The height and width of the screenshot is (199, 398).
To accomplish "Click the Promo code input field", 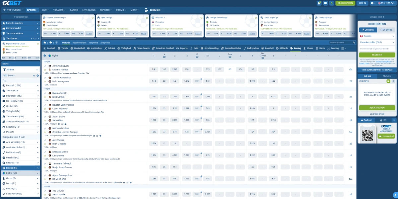I will (x=377, y=49).
